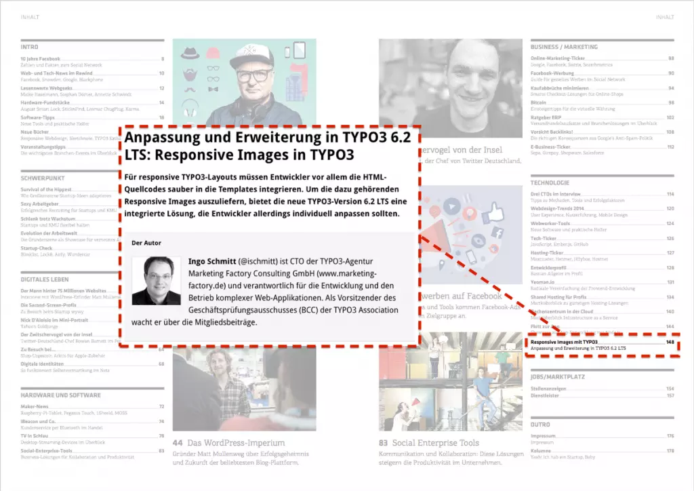The image size is (694, 491).
Task: Open the Social Enterprise Tools office photo
Action: click(x=451, y=382)
